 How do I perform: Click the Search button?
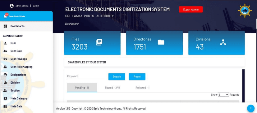[117, 76]
